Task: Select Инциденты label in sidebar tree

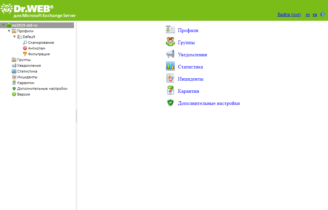Action: point(27,77)
